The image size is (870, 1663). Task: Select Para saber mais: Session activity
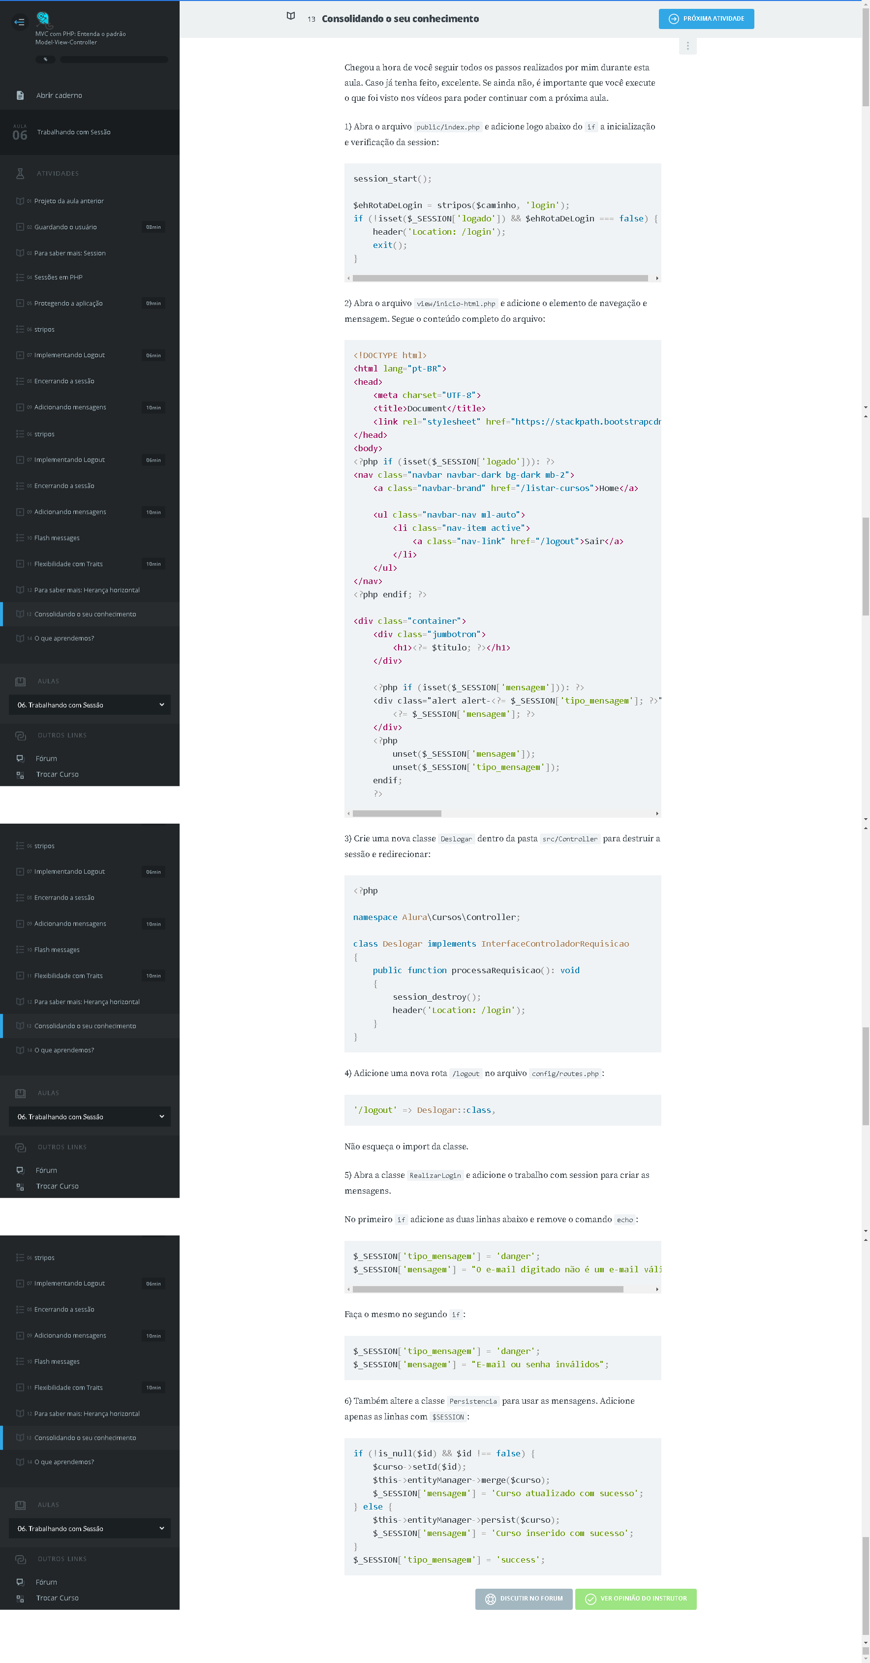click(70, 253)
